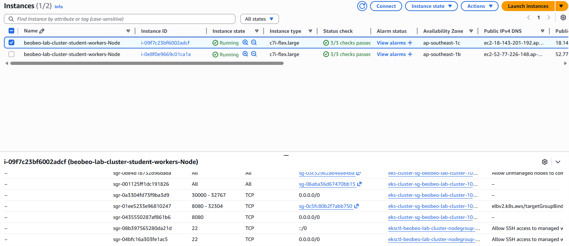569x246 pixels.
Task: Click the horizontal table scrollbar
Action: tap(146, 63)
